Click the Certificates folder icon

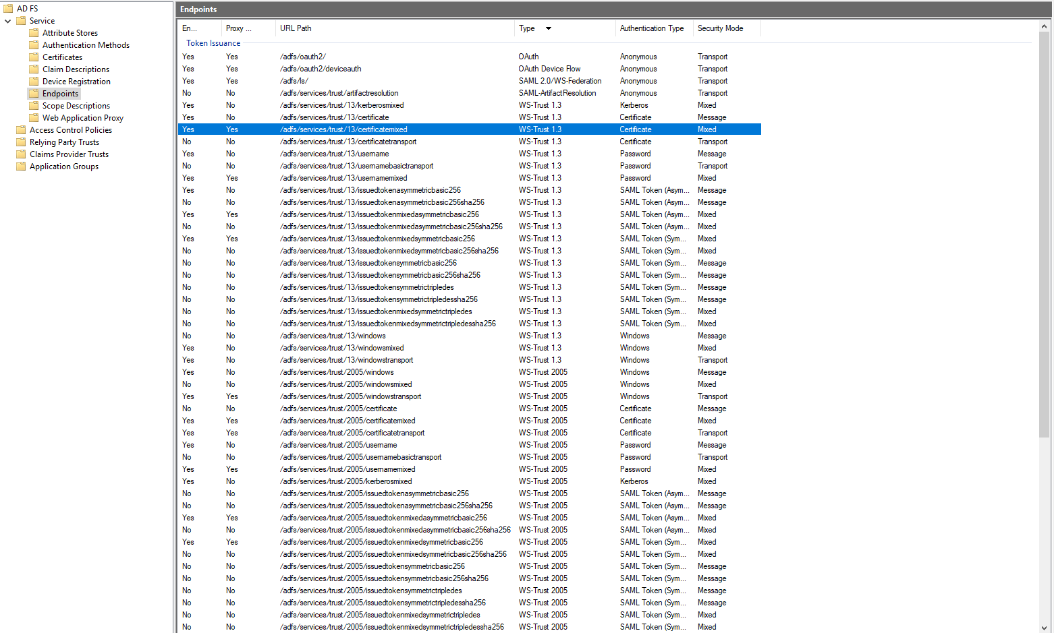pos(34,57)
